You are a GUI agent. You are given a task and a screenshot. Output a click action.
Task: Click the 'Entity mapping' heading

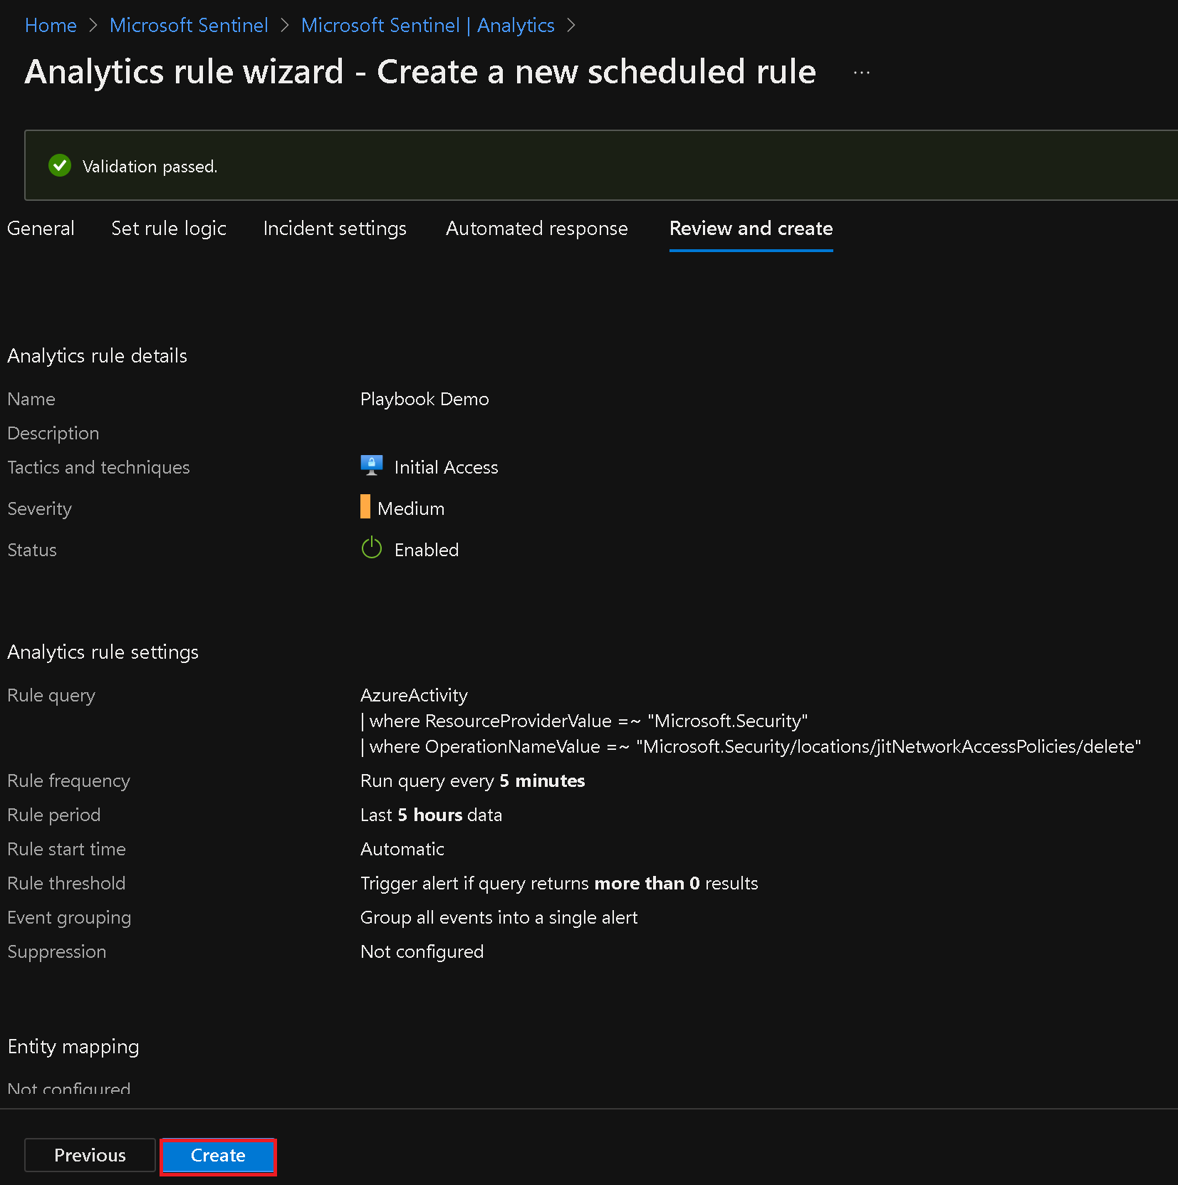point(73,1046)
